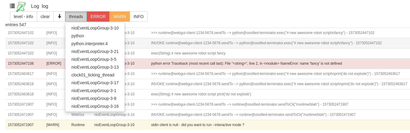Click 'Runtime' source in WARN row

point(78,125)
